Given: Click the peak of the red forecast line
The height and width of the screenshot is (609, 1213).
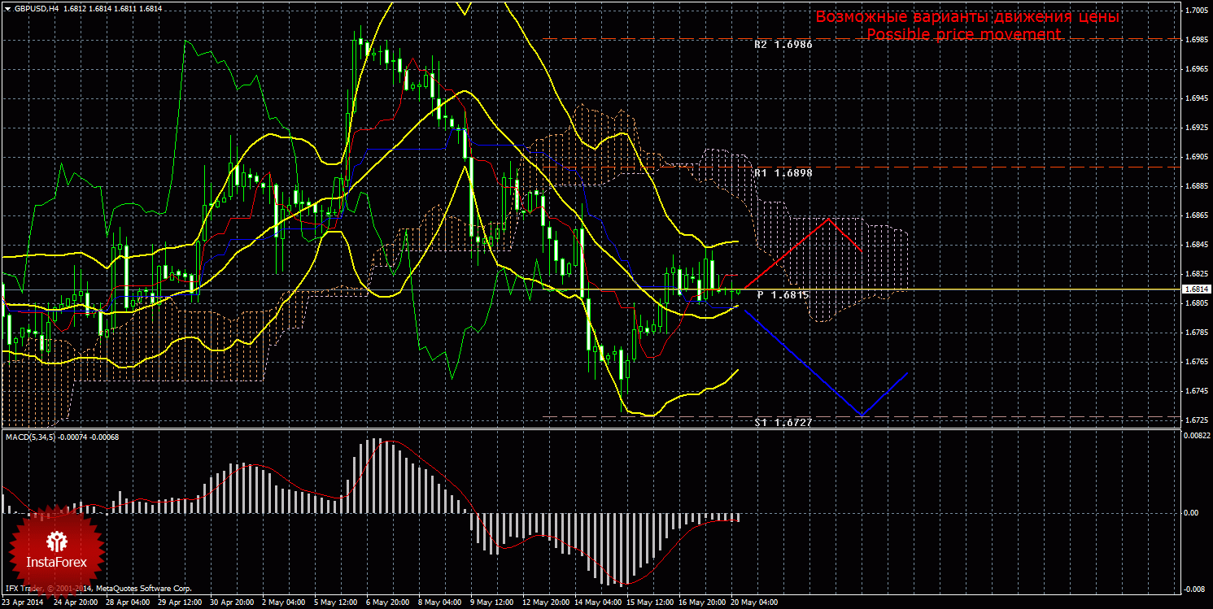Looking at the screenshot, I should [x=829, y=219].
